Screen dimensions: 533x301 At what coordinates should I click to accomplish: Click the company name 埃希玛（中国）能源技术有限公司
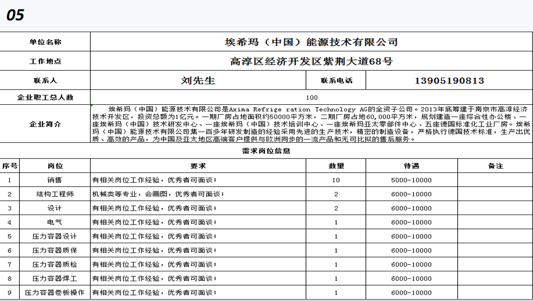[311, 42]
